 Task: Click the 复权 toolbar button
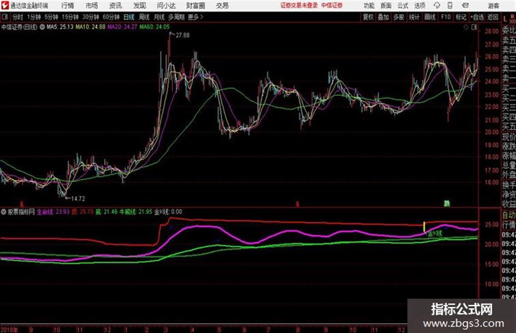click(x=368, y=17)
